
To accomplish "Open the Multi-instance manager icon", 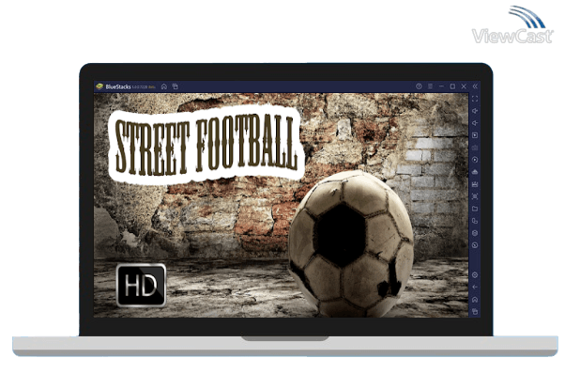I will tap(475, 221).
